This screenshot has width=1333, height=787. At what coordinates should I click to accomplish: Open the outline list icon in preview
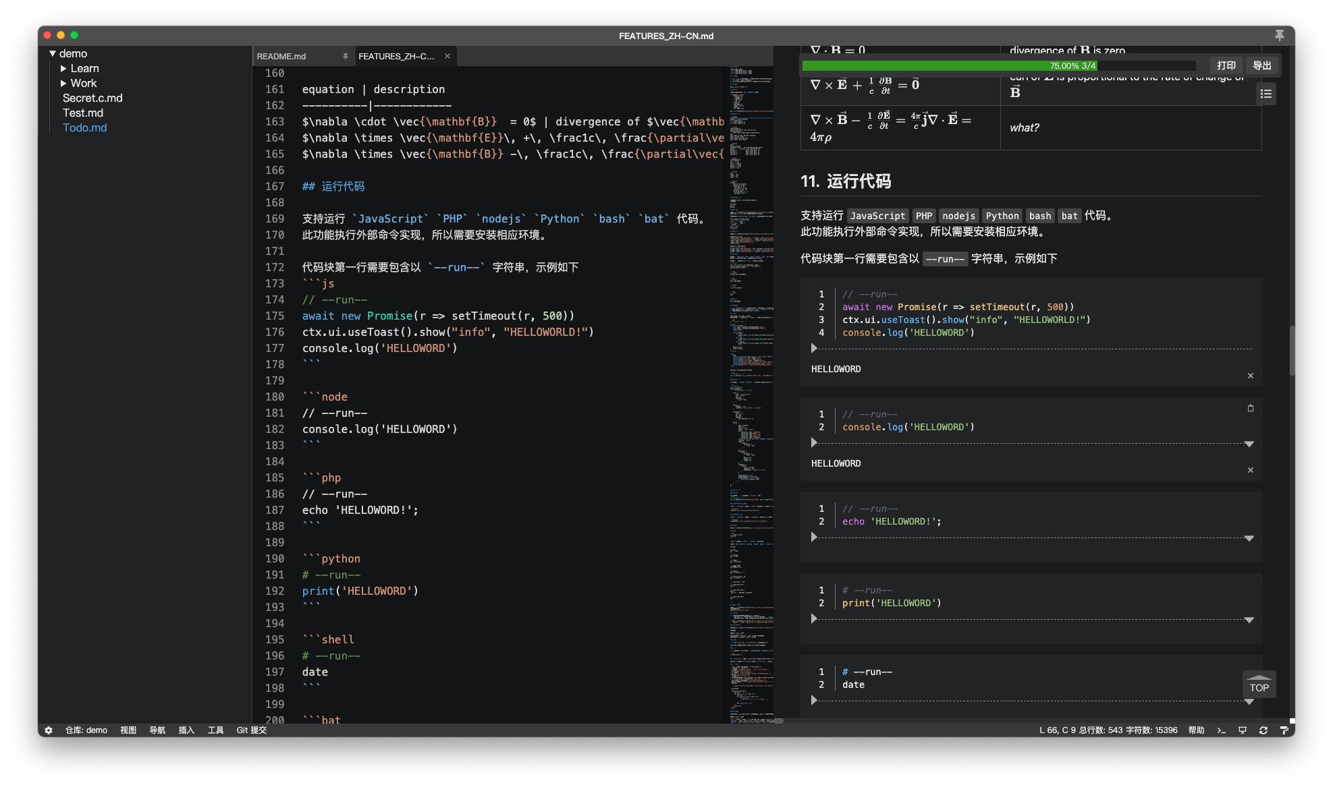pos(1266,94)
